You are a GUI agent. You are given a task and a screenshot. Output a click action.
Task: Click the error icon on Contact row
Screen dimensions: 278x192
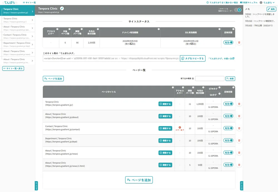point(180,127)
